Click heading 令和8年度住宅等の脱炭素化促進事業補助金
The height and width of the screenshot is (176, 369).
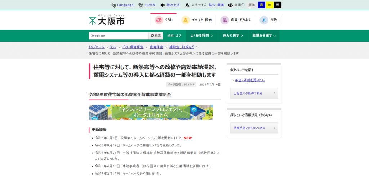coord(130,95)
